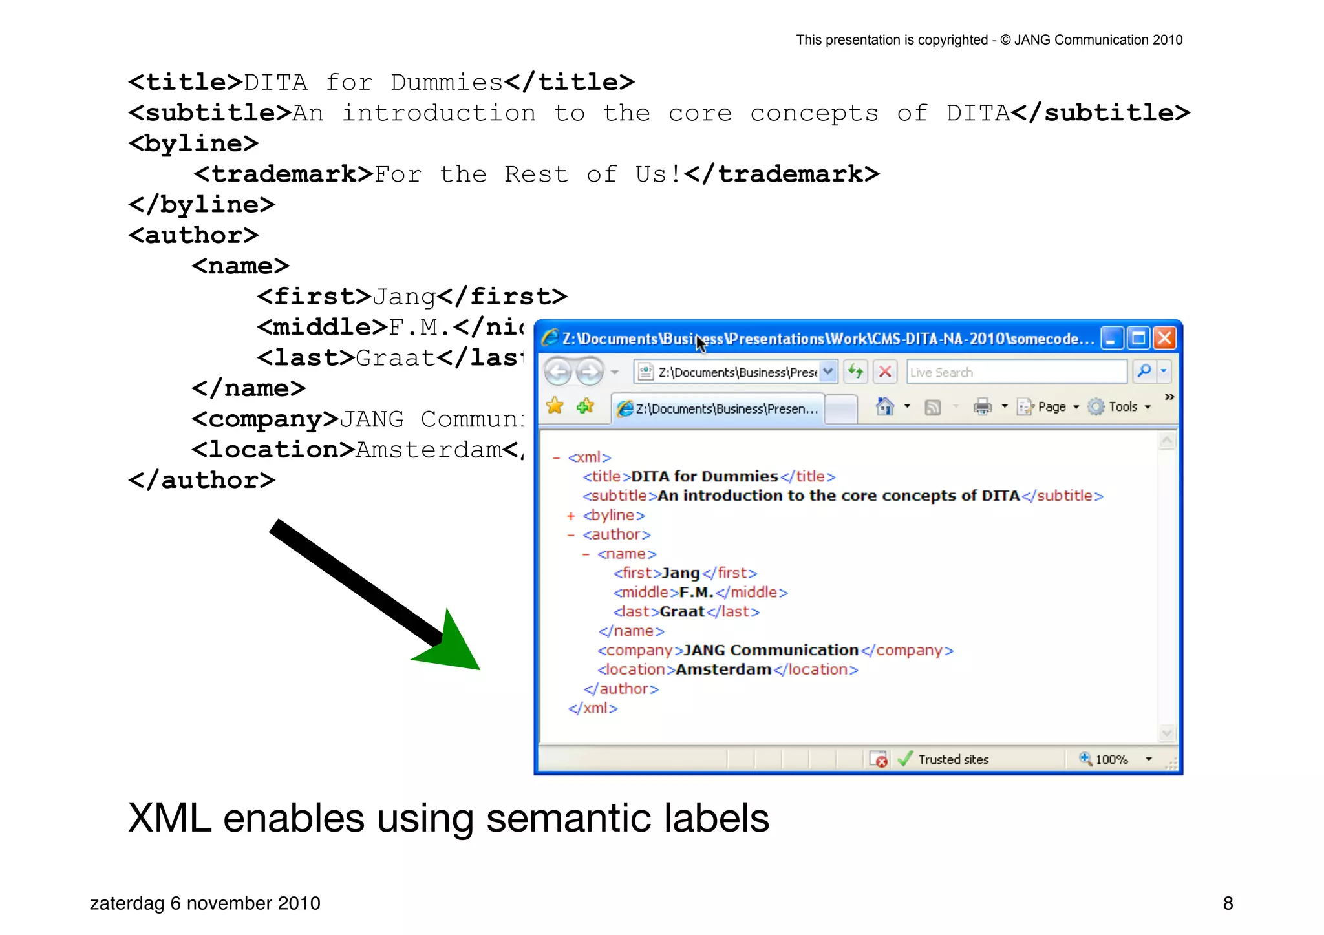Click the Live Search magnifier icon

tap(1144, 372)
